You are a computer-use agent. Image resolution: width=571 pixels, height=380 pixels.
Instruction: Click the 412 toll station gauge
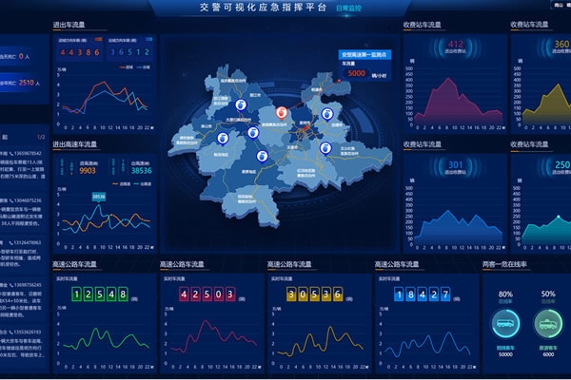[x=455, y=47]
